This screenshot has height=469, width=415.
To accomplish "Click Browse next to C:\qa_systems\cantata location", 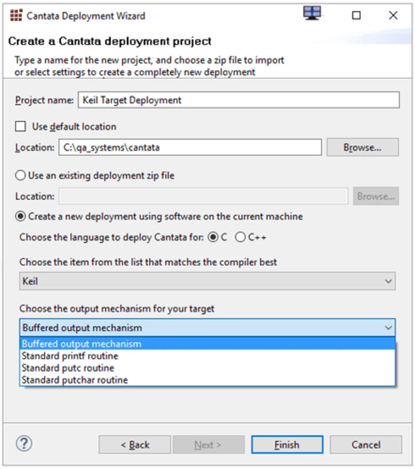I will (x=362, y=147).
